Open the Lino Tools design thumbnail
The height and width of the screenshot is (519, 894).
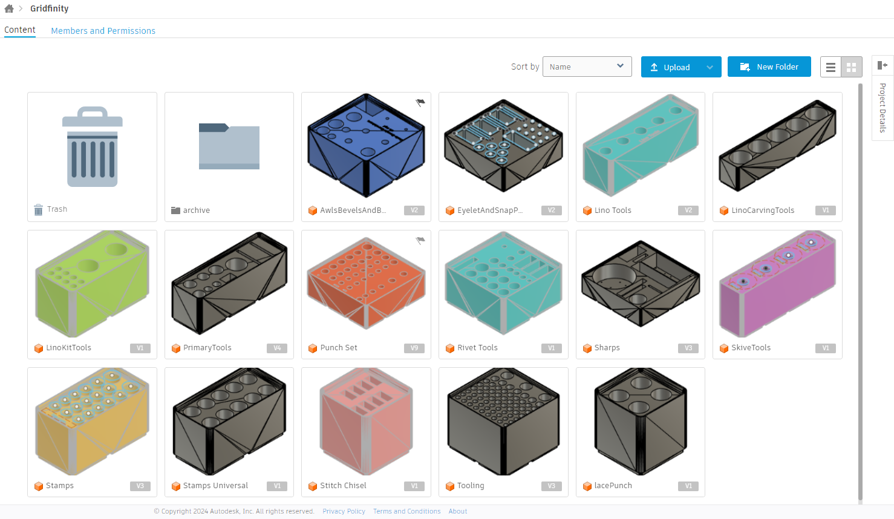pyautogui.click(x=640, y=146)
